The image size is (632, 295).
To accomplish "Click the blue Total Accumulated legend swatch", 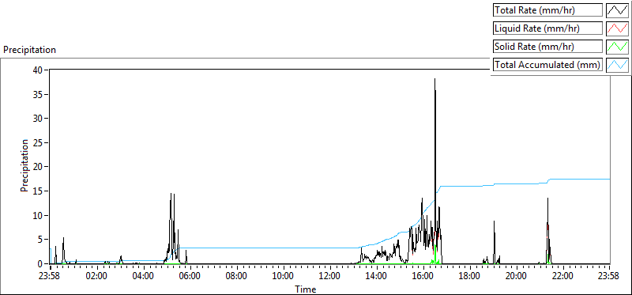I will [617, 65].
